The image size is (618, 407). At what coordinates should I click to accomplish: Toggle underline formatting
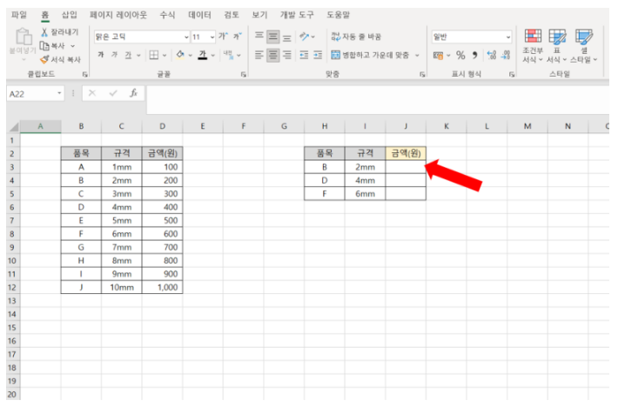(128, 55)
